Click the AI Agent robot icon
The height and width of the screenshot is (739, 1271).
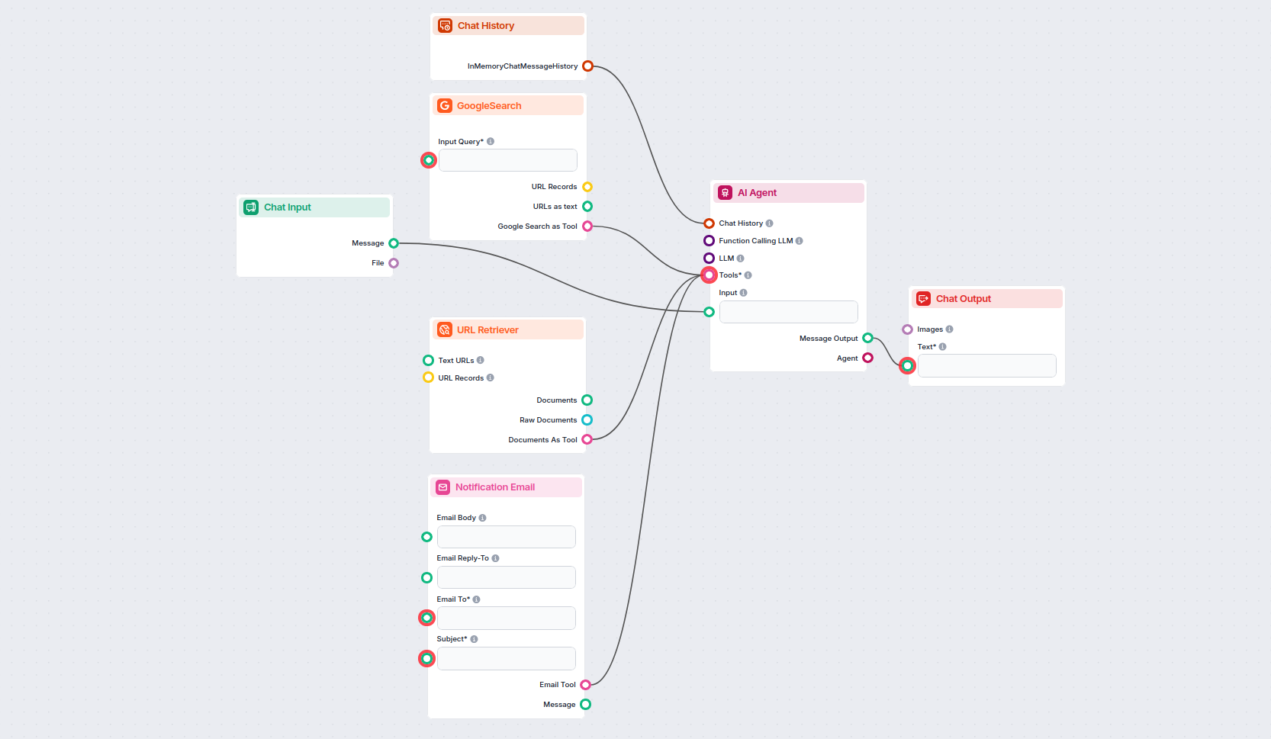tap(724, 193)
